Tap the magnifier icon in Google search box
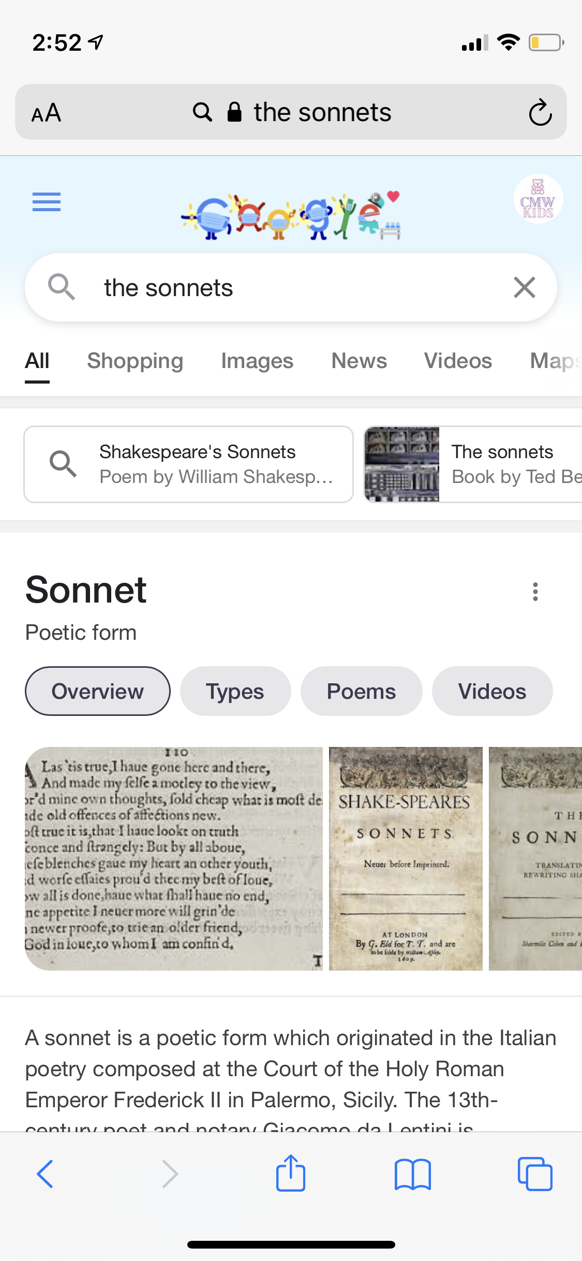This screenshot has height=1261, width=582. [x=62, y=287]
